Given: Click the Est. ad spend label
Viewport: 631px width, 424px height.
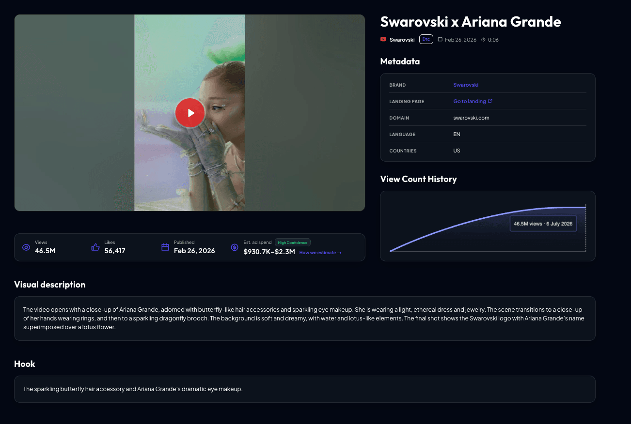Looking at the screenshot, I should [x=258, y=242].
